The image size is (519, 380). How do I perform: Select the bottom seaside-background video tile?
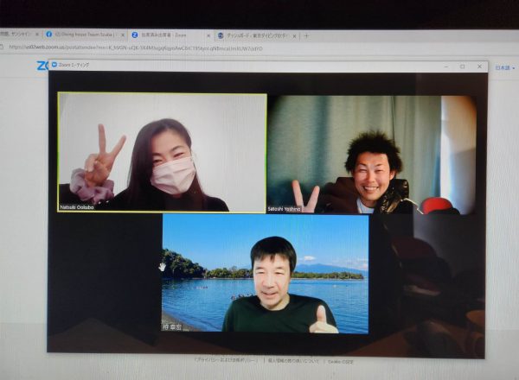coord(265,273)
